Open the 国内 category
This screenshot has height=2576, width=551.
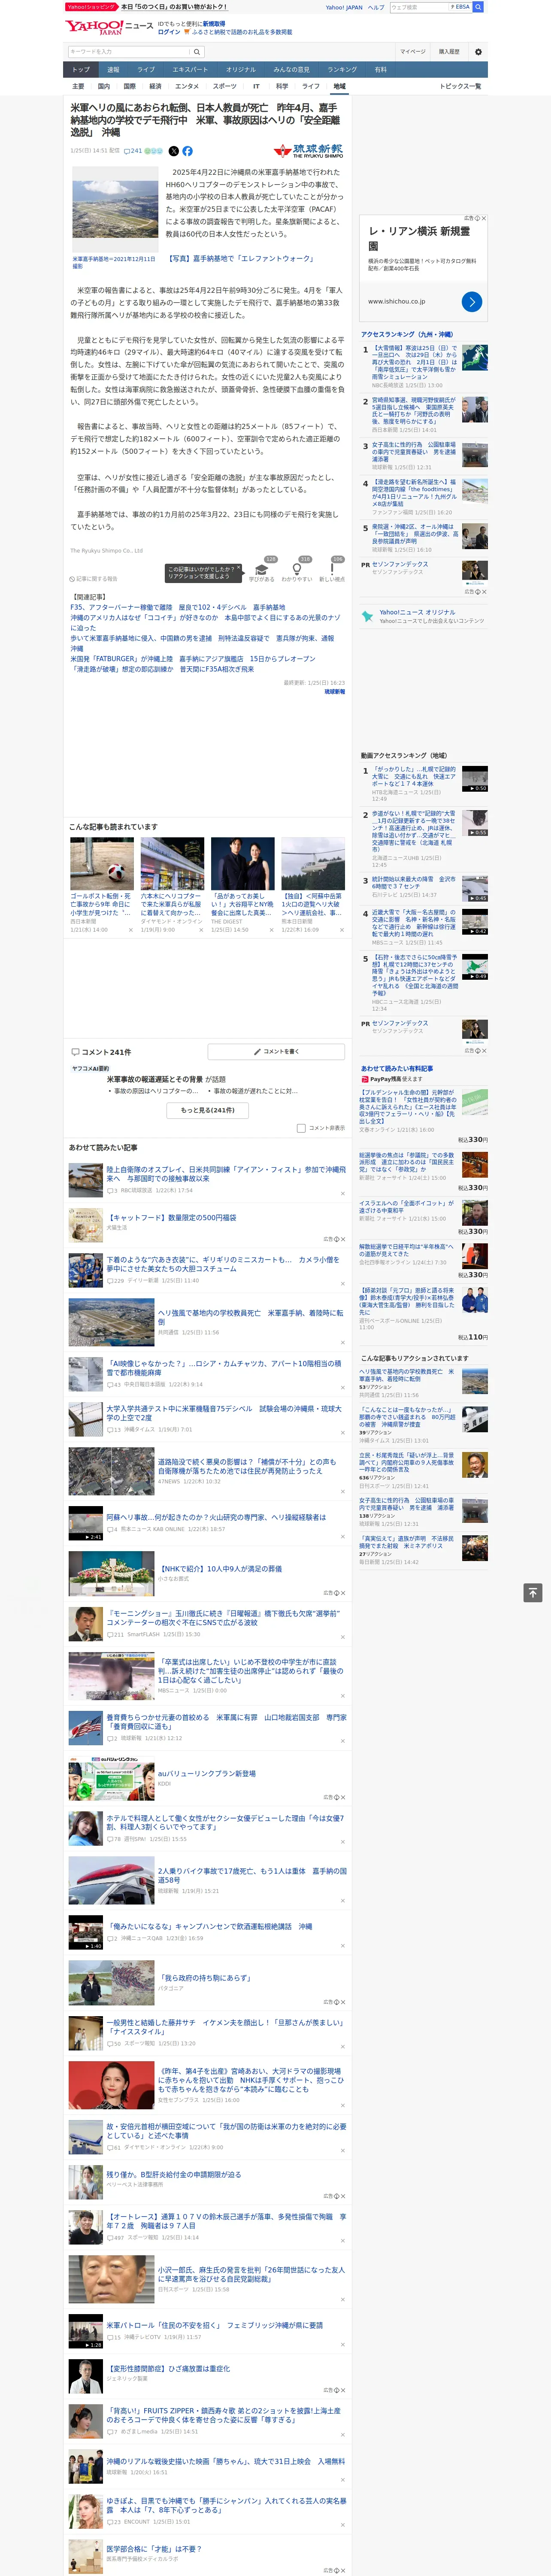click(x=104, y=86)
